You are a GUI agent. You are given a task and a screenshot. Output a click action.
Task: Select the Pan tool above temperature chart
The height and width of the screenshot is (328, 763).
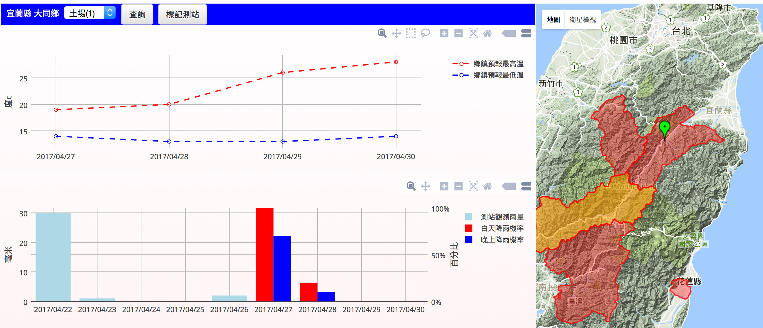pos(396,33)
